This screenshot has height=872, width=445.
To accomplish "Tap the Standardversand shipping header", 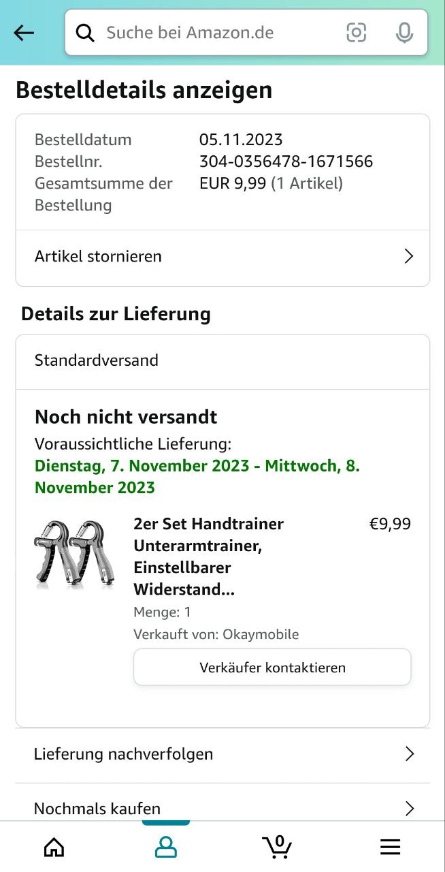I will pos(97,360).
